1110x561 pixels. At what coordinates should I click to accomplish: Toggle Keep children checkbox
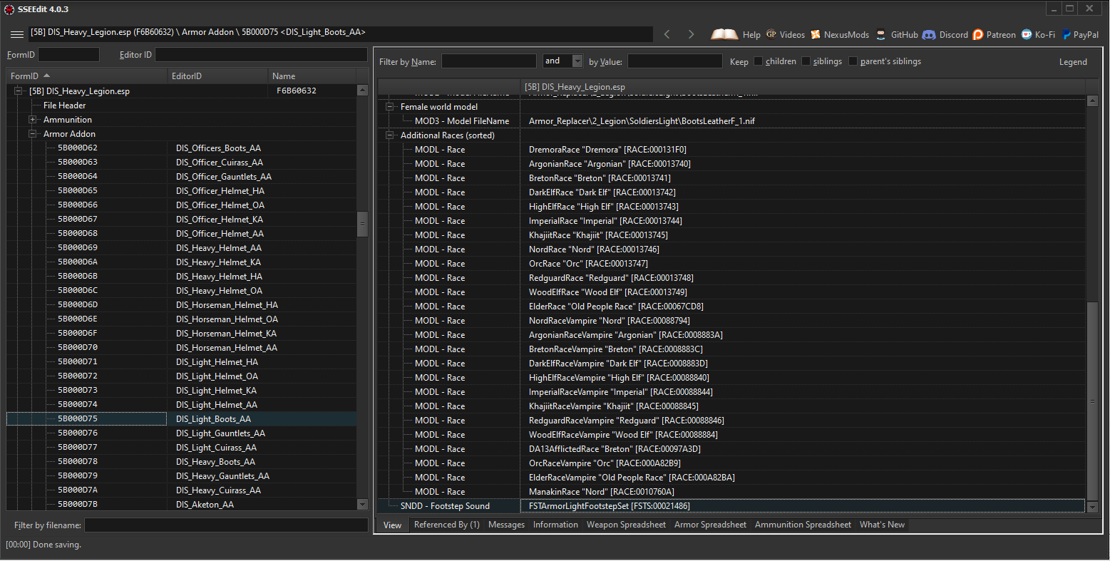758,61
